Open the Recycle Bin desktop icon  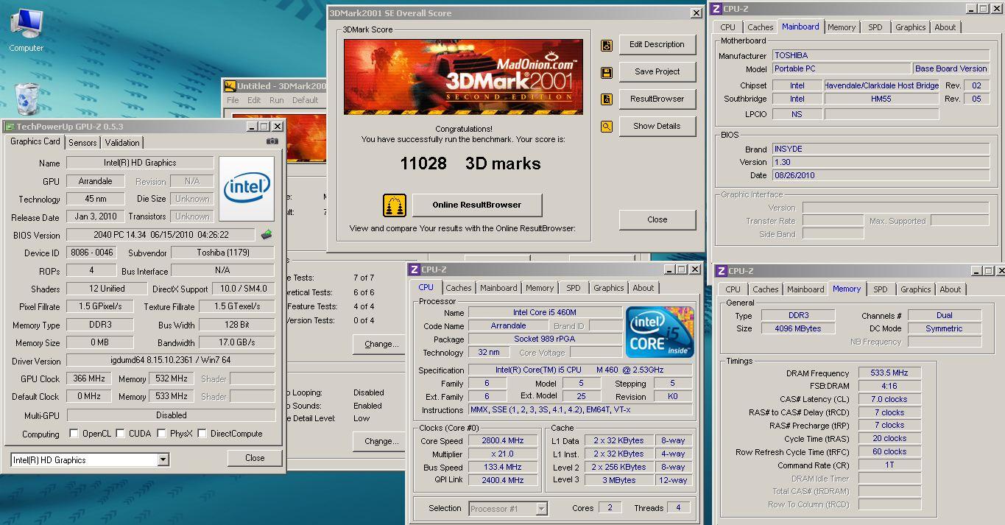tap(27, 99)
